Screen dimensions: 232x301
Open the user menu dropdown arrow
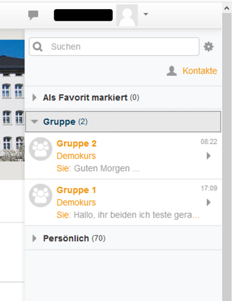click(146, 14)
